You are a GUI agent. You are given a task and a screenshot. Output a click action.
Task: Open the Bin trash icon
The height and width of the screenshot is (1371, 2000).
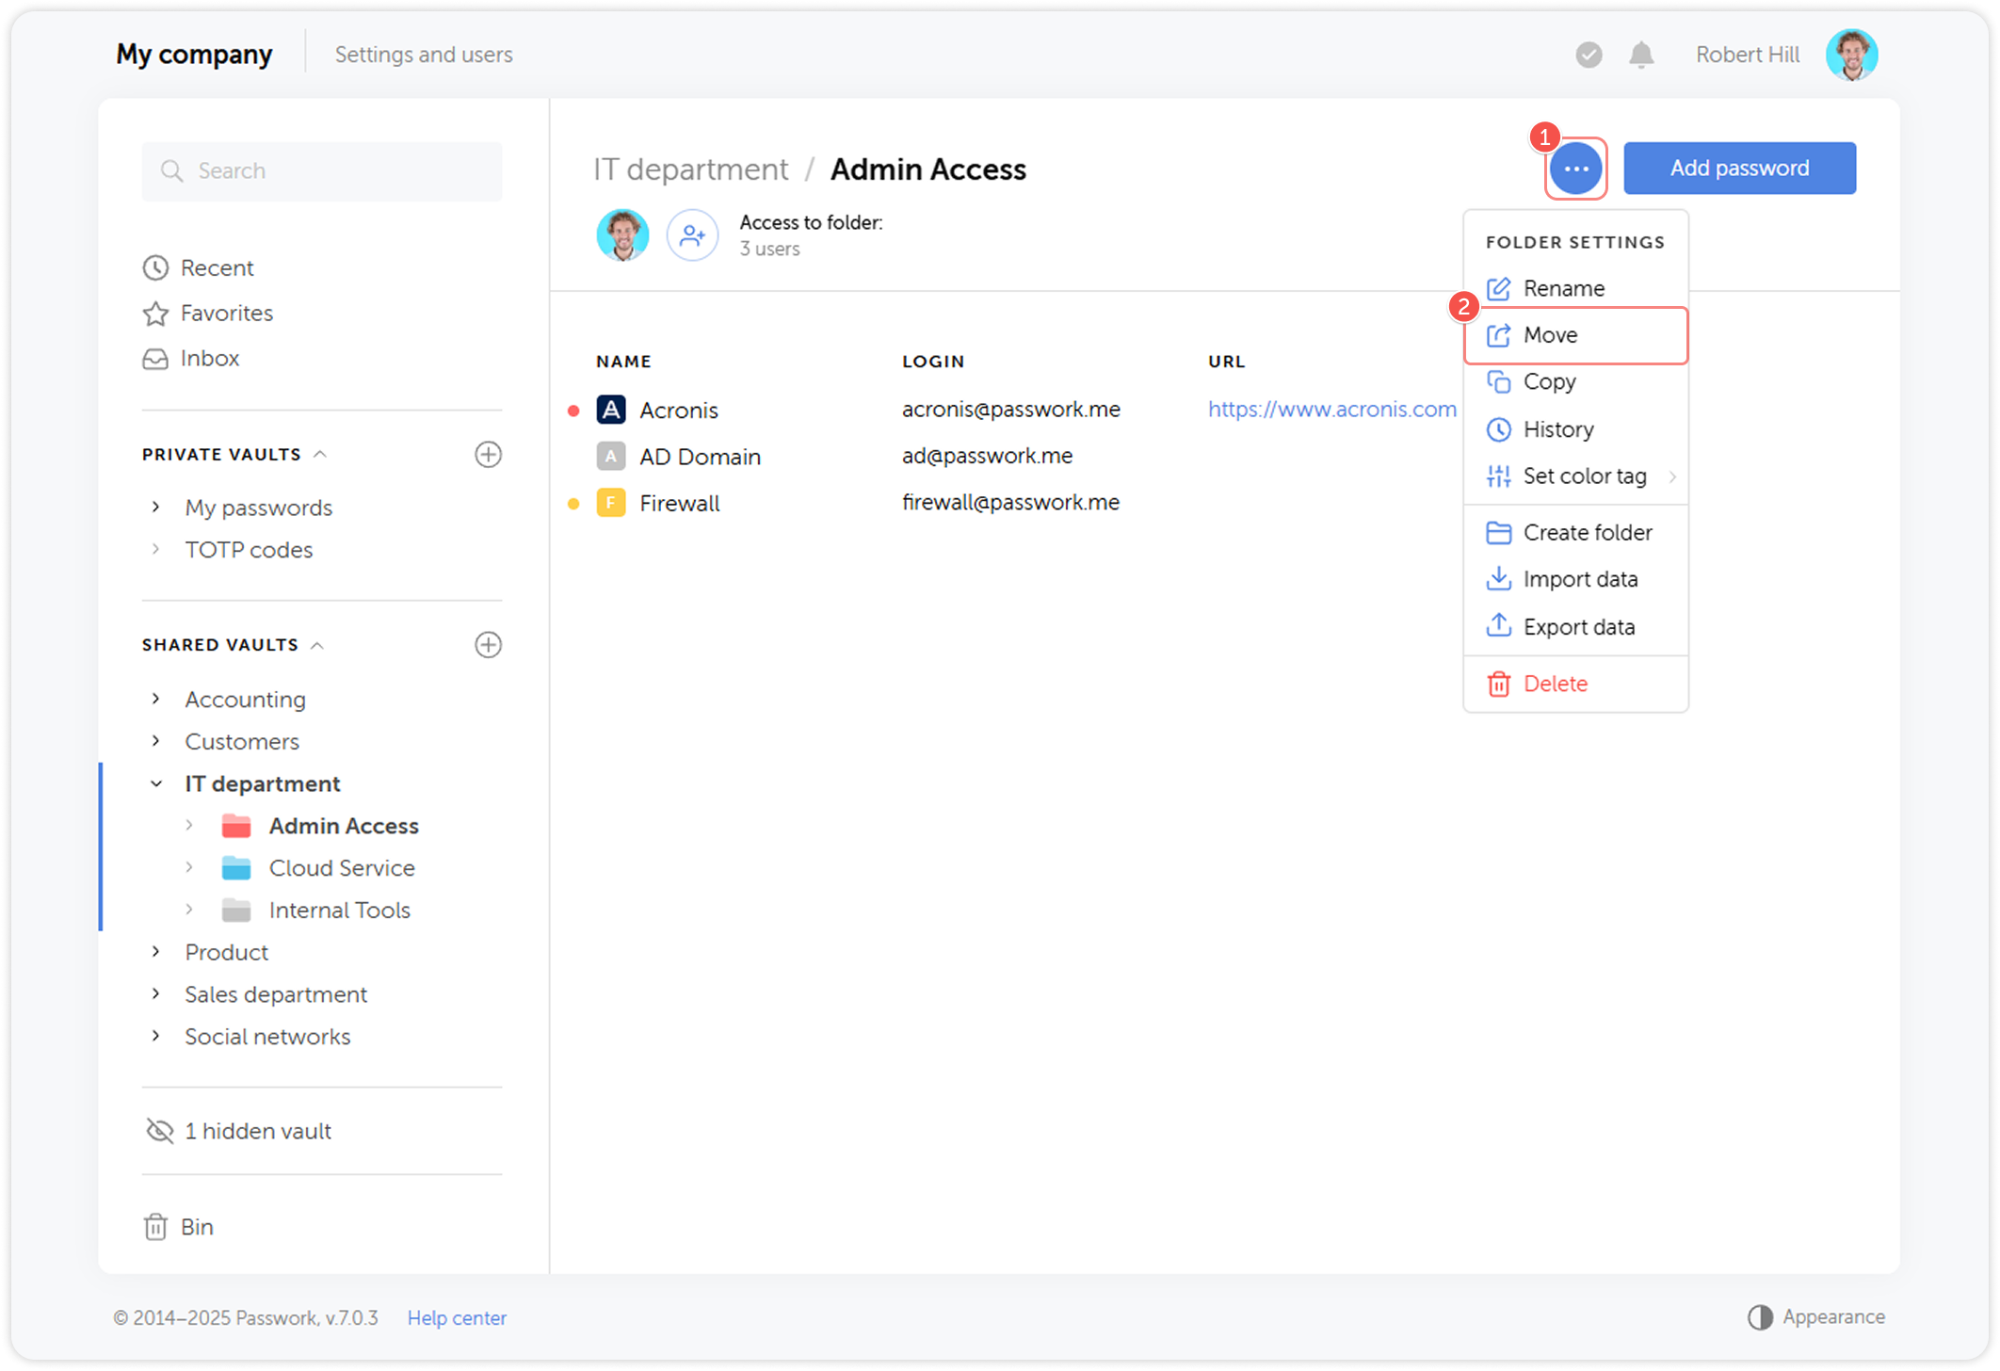(156, 1227)
